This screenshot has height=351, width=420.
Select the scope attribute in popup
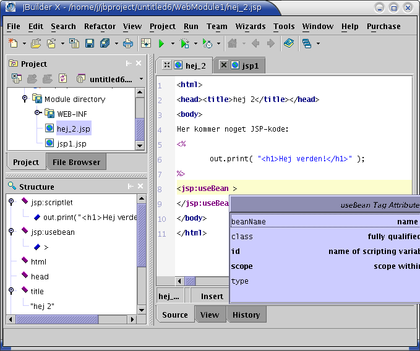[242, 266]
